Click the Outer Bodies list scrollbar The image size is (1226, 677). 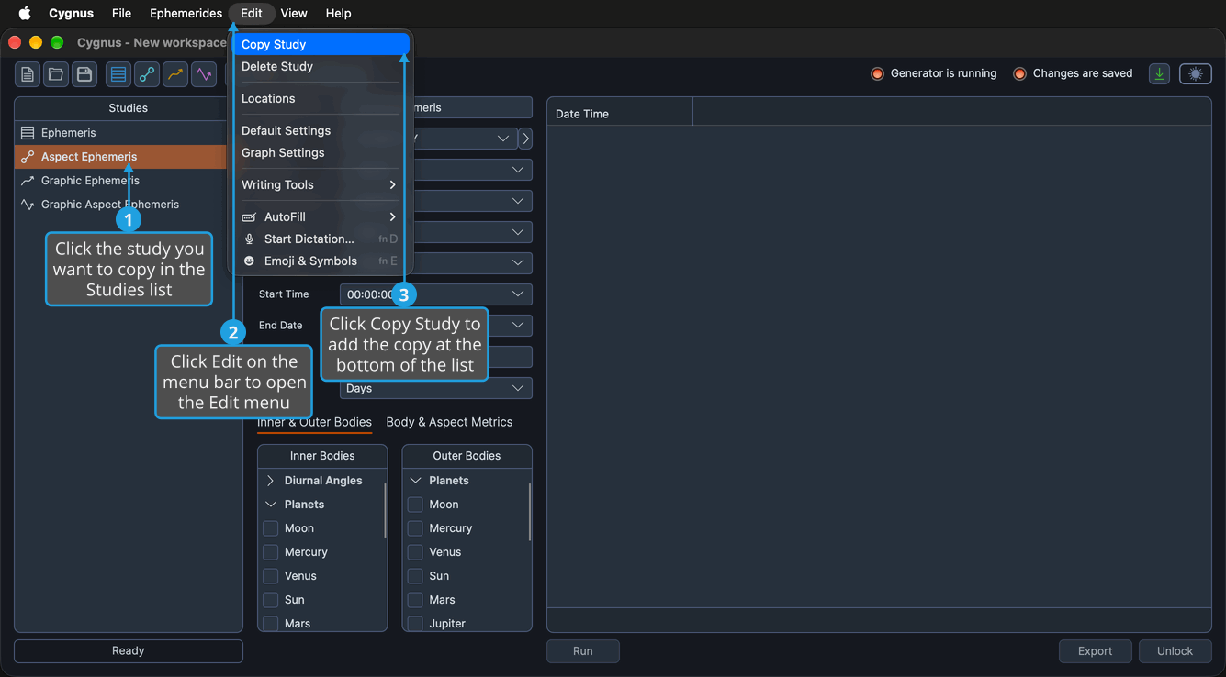coord(529,512)
